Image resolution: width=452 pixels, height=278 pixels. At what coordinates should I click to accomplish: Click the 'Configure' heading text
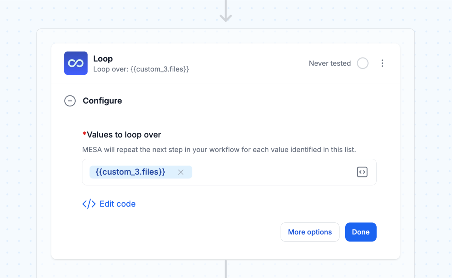[102, 101]
